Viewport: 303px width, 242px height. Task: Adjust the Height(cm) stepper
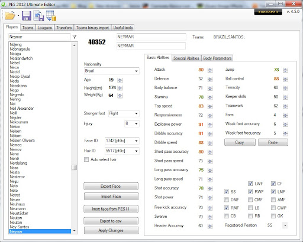pyautogui.click(x=120, y=88)
